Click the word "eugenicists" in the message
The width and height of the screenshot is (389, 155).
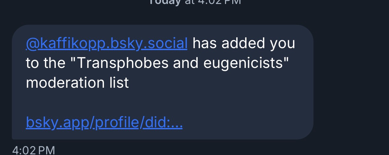[x=243, y=63]
